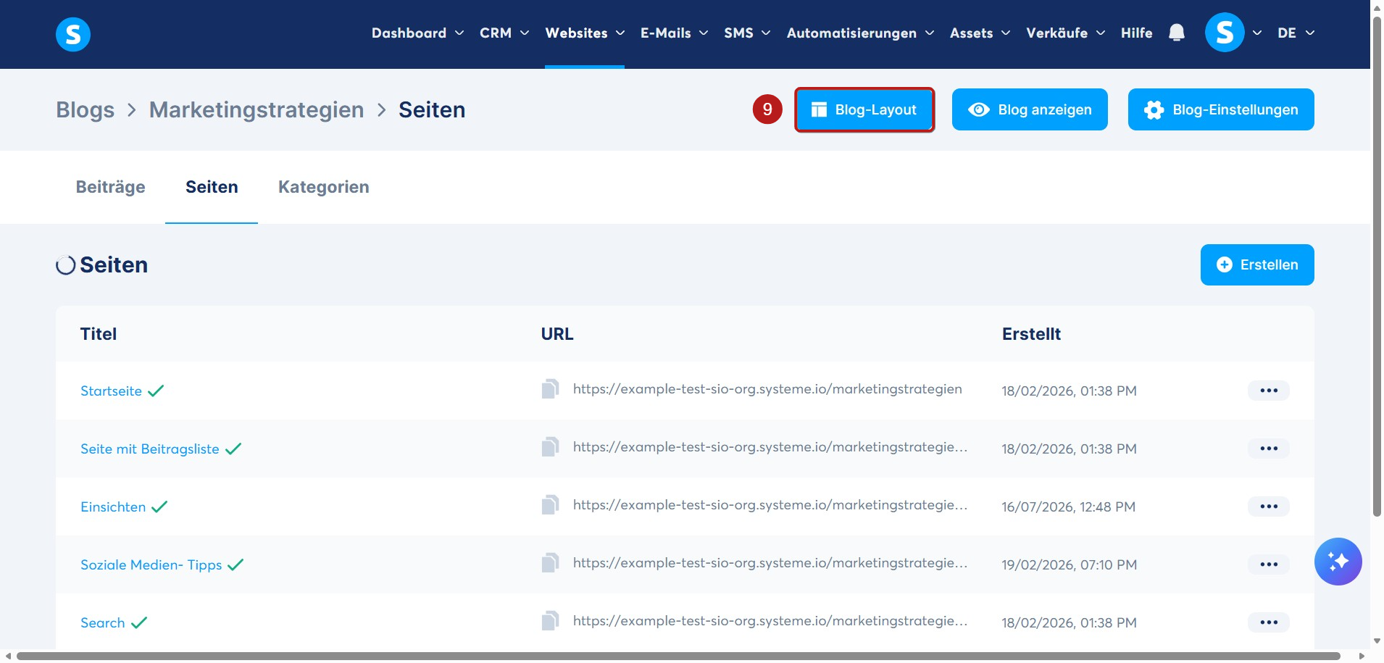Open three-dot menu for Soziale Medien- Tipps
The width and height of the screenshot is (1384, 663).
(1268, 564)
